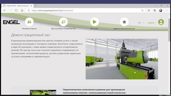Go back with the browser back arrow
This screenshot has height=96, width=171.
point(5,10)
